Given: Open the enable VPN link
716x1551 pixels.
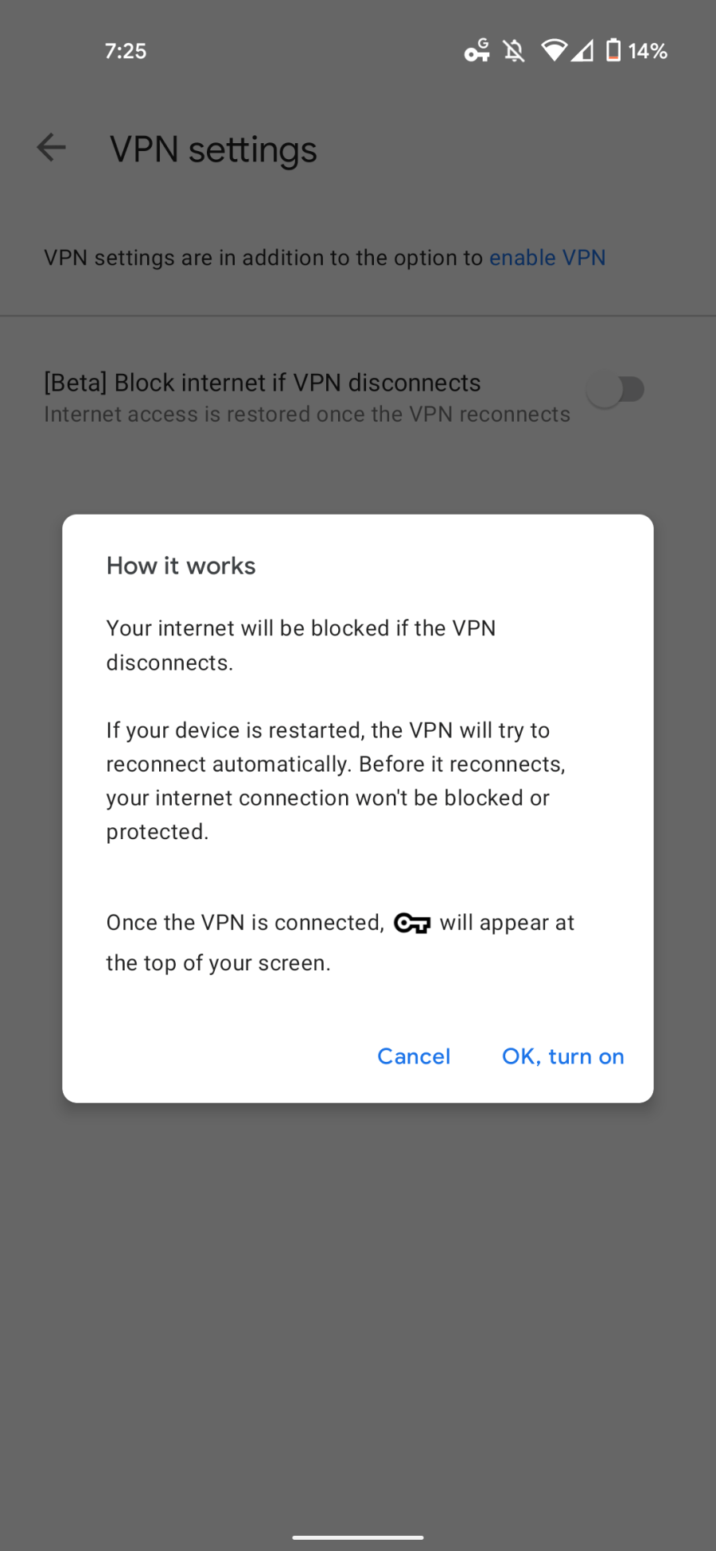Looking at the screenshot, I should pyautogui.click(x=547, y=258).
